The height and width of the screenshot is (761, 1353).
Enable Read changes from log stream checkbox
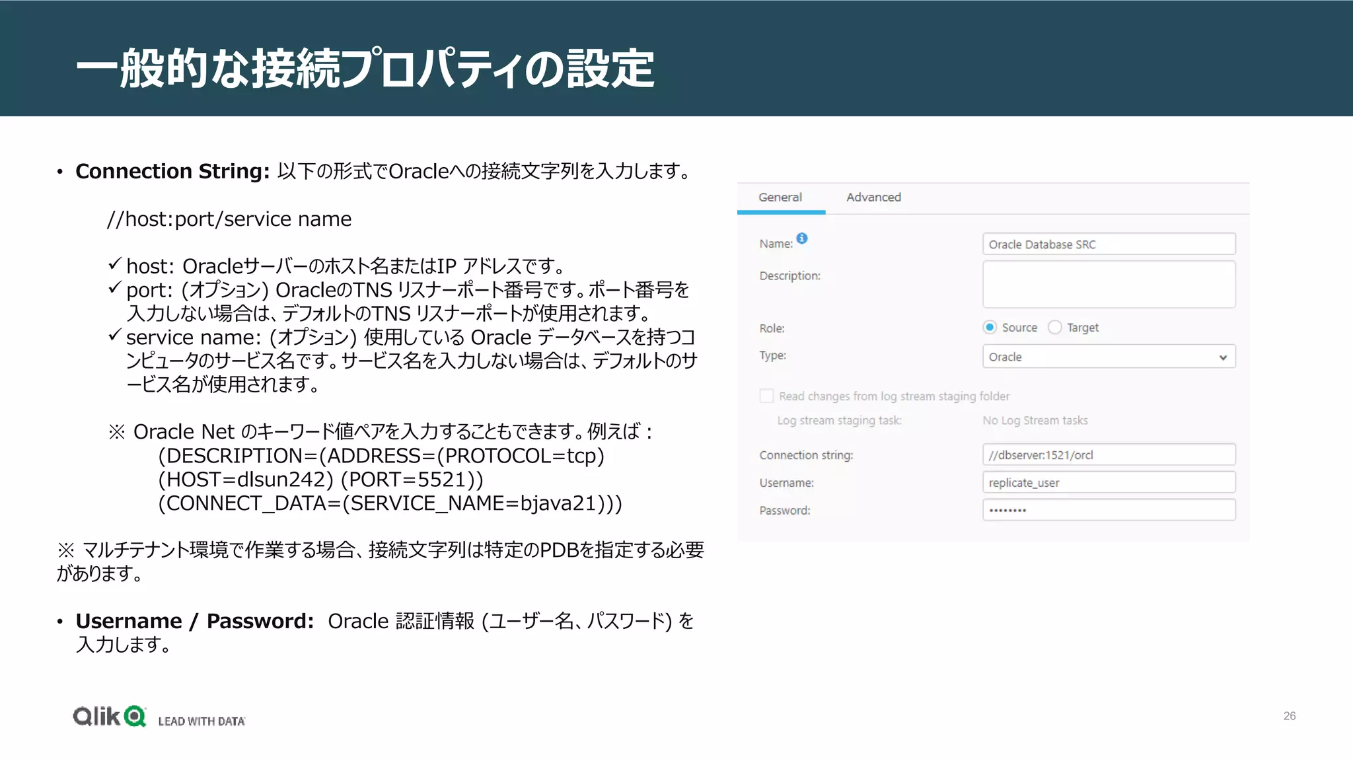coord(766,396)
